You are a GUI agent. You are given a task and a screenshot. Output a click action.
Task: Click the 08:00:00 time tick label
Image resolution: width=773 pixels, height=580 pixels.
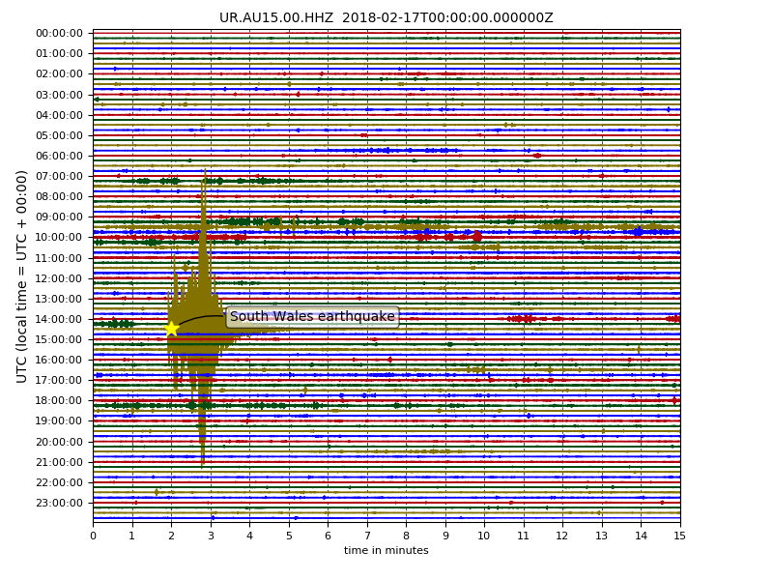(59, 197)
